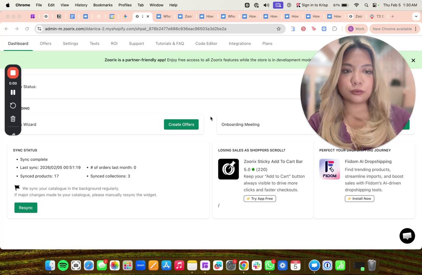Click the Fiidom AI Dropshipping title
The image size is (422, 275).
click(x=368, y=162)
